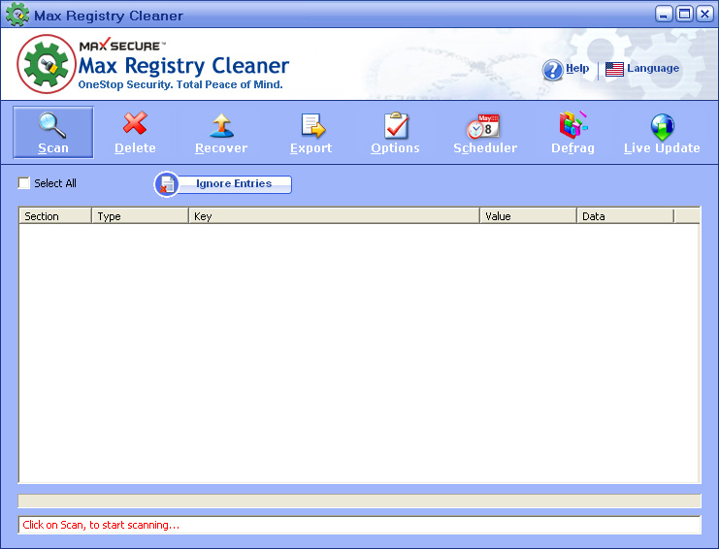Viewport: 719px width, 549px height.
Task: Maximize the Max Registry Cleaner window
Action: click(684, 15)
